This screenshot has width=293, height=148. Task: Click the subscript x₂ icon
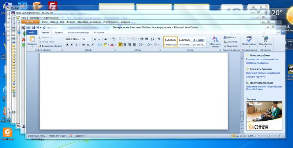click(x=88, y=44)
